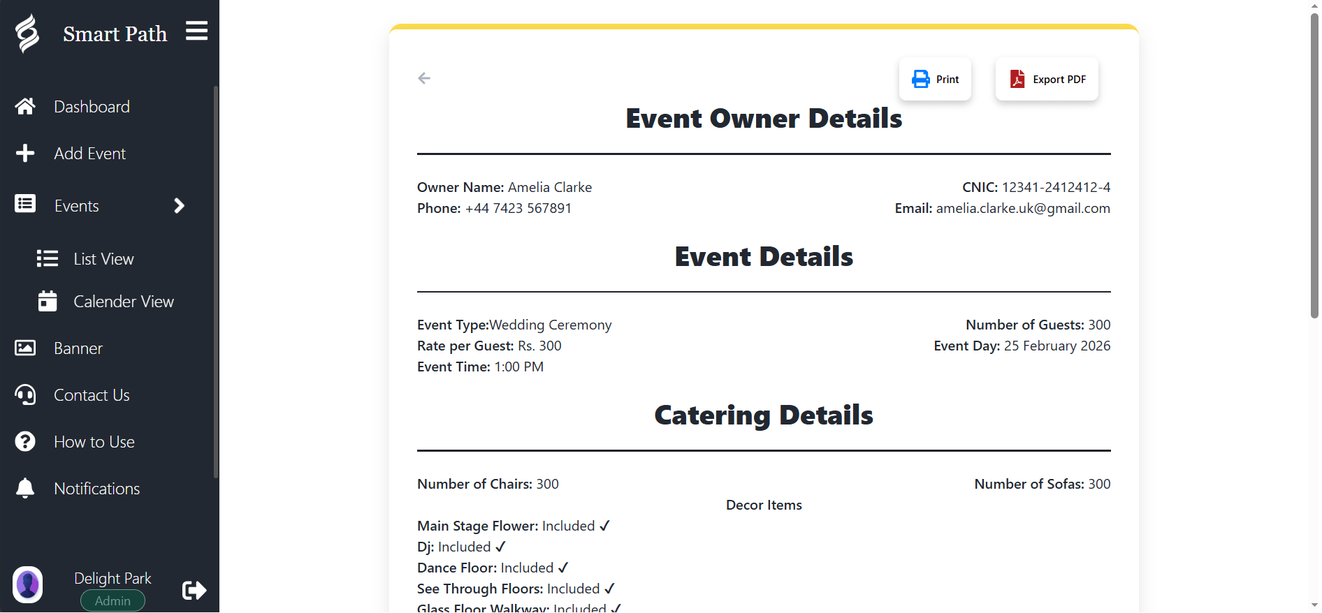Click the logout icon
Screen dimensions: 1322x613
point(194,590)
